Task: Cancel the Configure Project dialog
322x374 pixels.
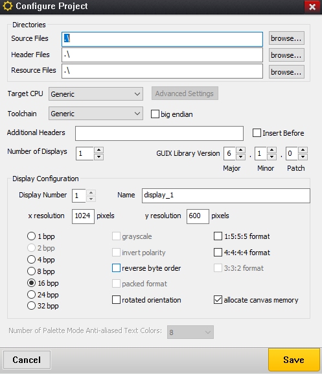Action: coord(27,360)
